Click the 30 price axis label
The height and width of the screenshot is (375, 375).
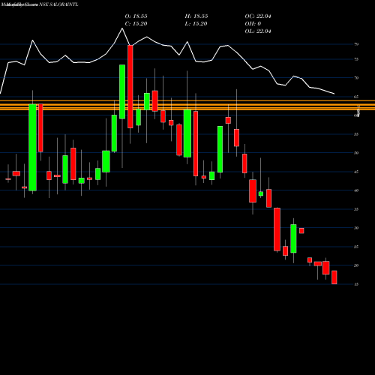pos(356,228)
